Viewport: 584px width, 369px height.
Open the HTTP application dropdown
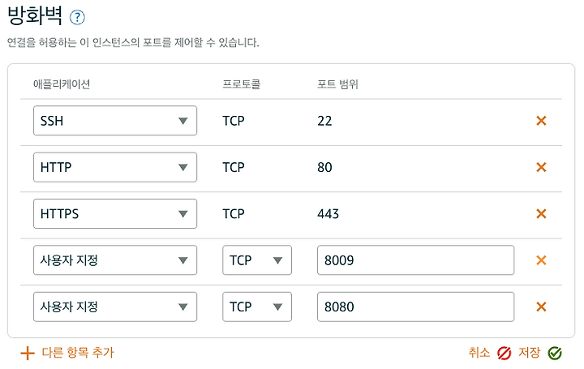[x=115, y=167]
